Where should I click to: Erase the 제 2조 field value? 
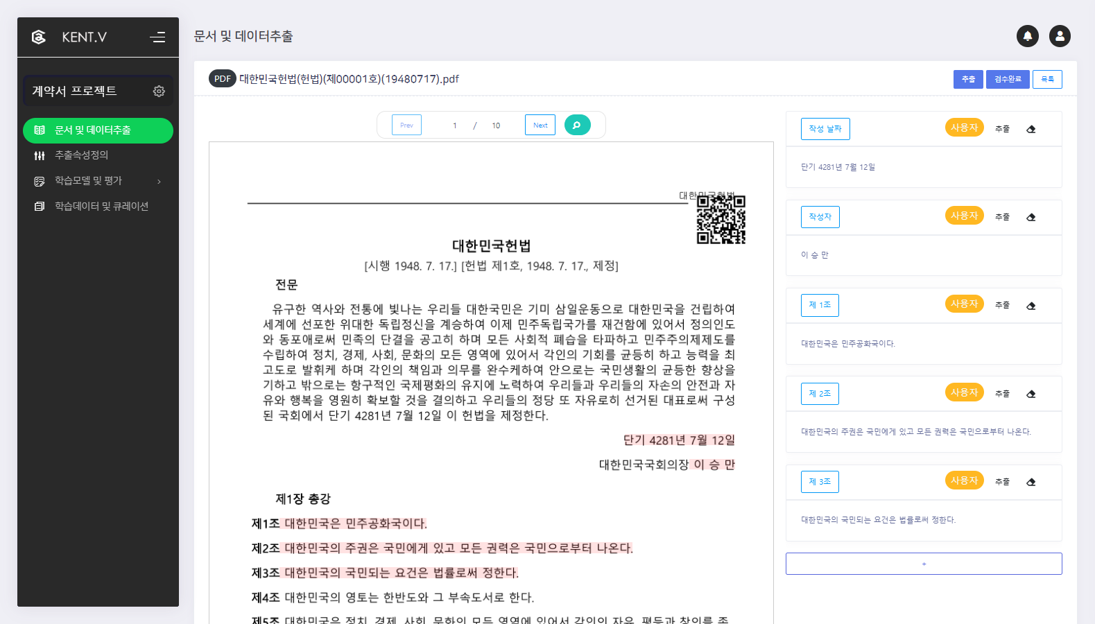coord(1031,394)
